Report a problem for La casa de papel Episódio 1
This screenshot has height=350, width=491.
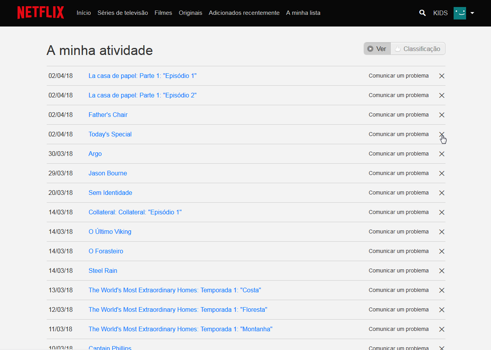pyautogui.click(x=399, y=76)
